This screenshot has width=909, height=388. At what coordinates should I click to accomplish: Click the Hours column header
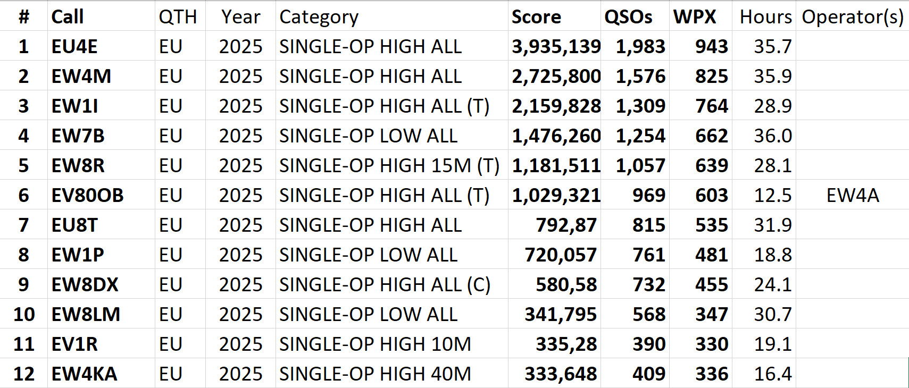click(x=765, y=17)
